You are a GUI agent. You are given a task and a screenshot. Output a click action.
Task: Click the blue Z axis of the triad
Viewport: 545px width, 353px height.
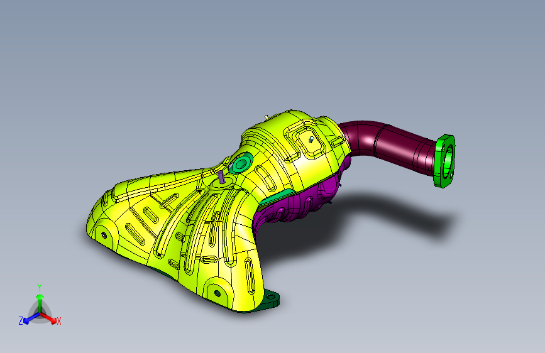click(x=31, y=318)
